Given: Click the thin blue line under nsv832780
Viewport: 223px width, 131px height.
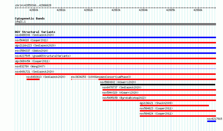Looking at the screenshot, I should (115, 69).
